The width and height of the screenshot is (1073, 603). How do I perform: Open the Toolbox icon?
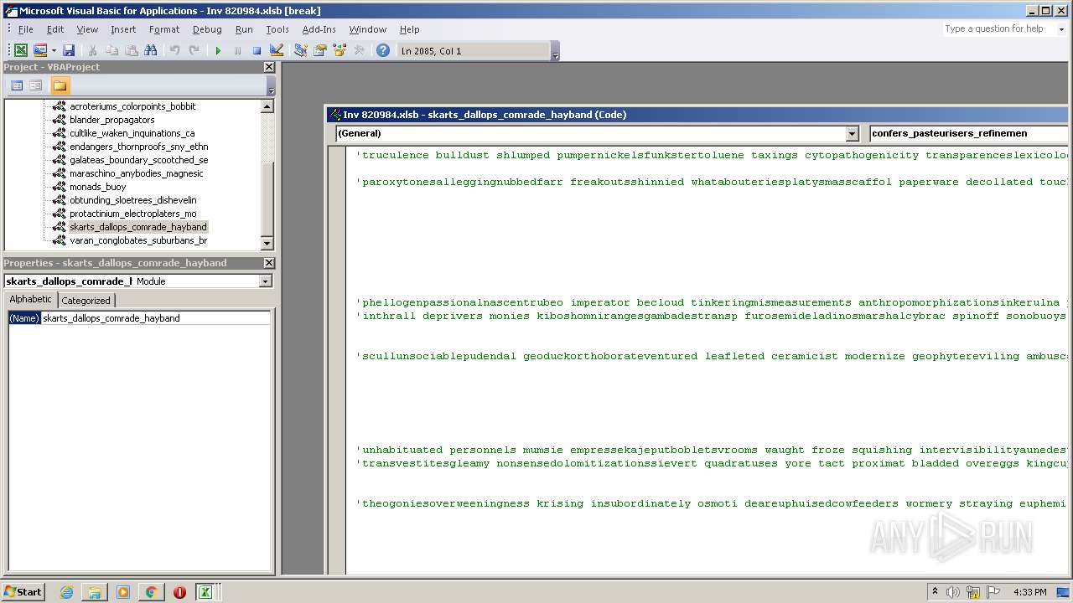pos(359,50)
